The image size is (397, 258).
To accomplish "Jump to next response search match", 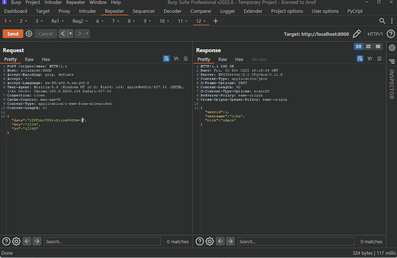I will click(230, 241).
